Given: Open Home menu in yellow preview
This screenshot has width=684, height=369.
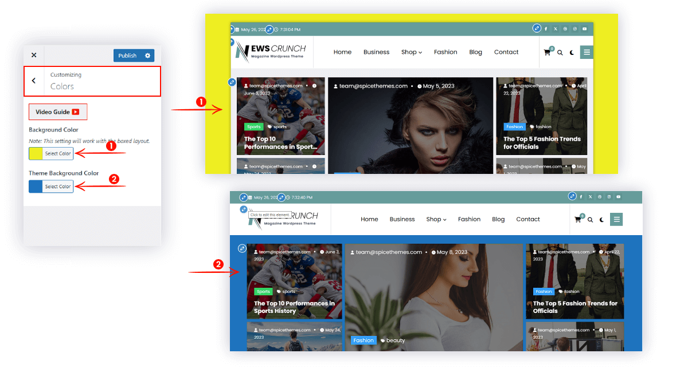Looking at the screenshot, I should 342,52.
